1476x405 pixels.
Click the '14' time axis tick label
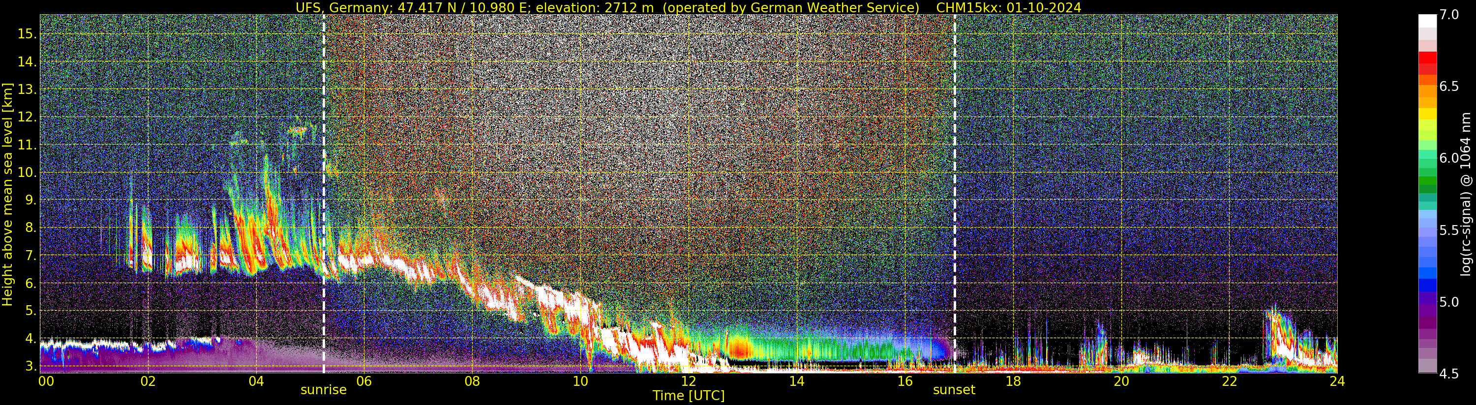coord(796,381)
